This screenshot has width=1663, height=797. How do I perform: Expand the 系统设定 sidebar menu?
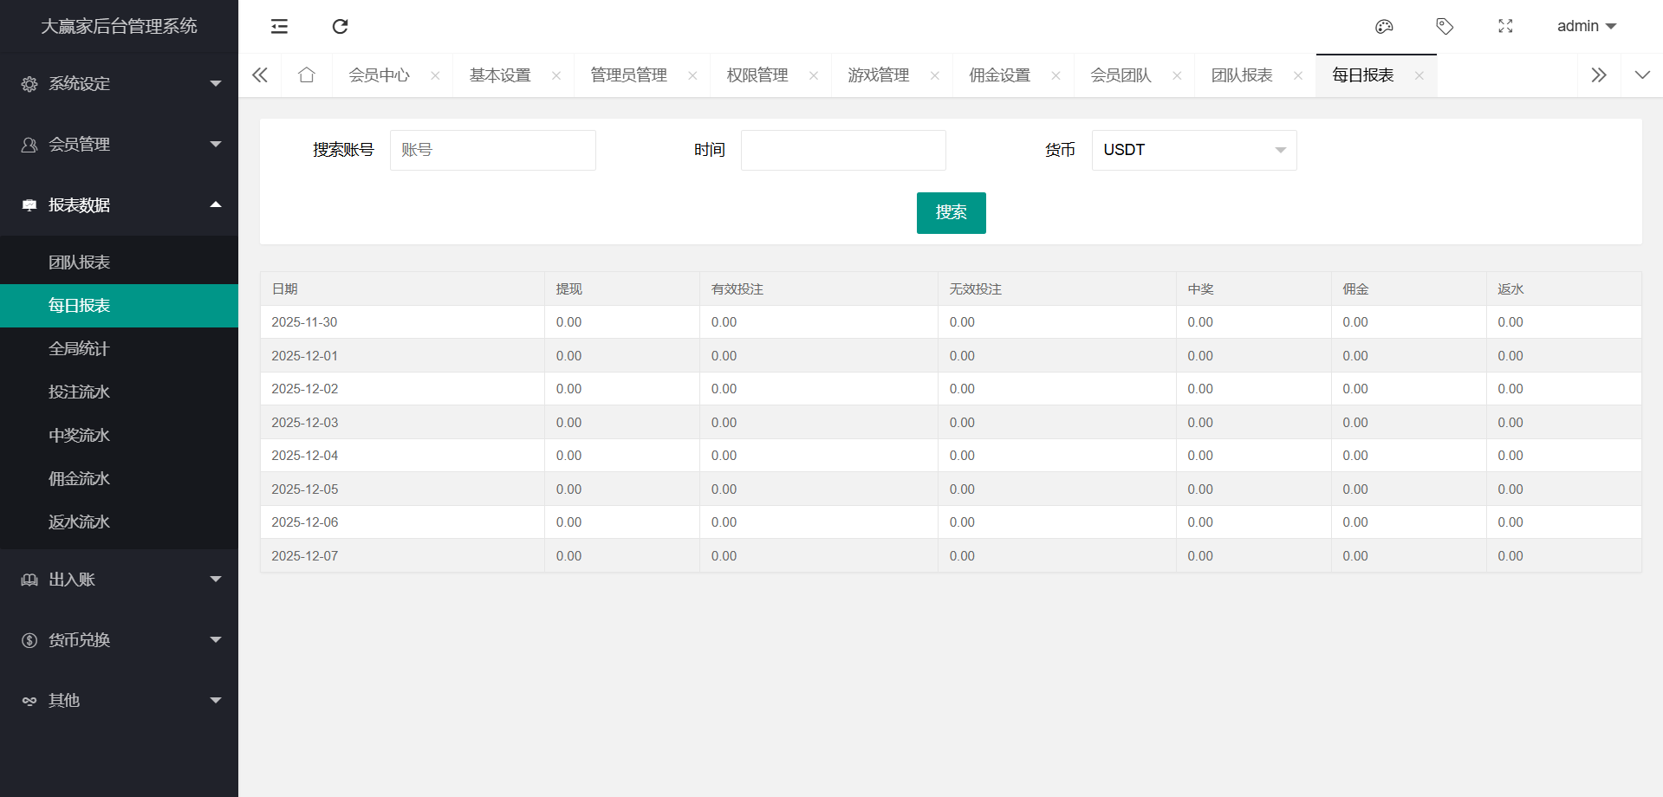(x=119, y=84)
